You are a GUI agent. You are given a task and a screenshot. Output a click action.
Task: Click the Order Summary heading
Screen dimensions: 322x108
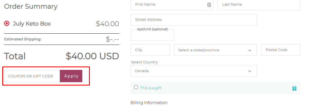click(31, 6)
